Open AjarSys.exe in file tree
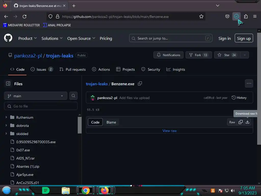The image size is (261, 196). [25, 175]
